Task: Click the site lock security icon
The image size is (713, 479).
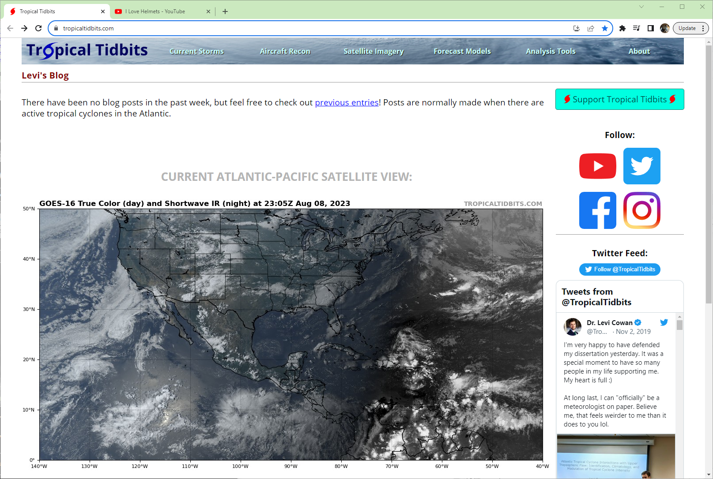Action: click(56, 28)
